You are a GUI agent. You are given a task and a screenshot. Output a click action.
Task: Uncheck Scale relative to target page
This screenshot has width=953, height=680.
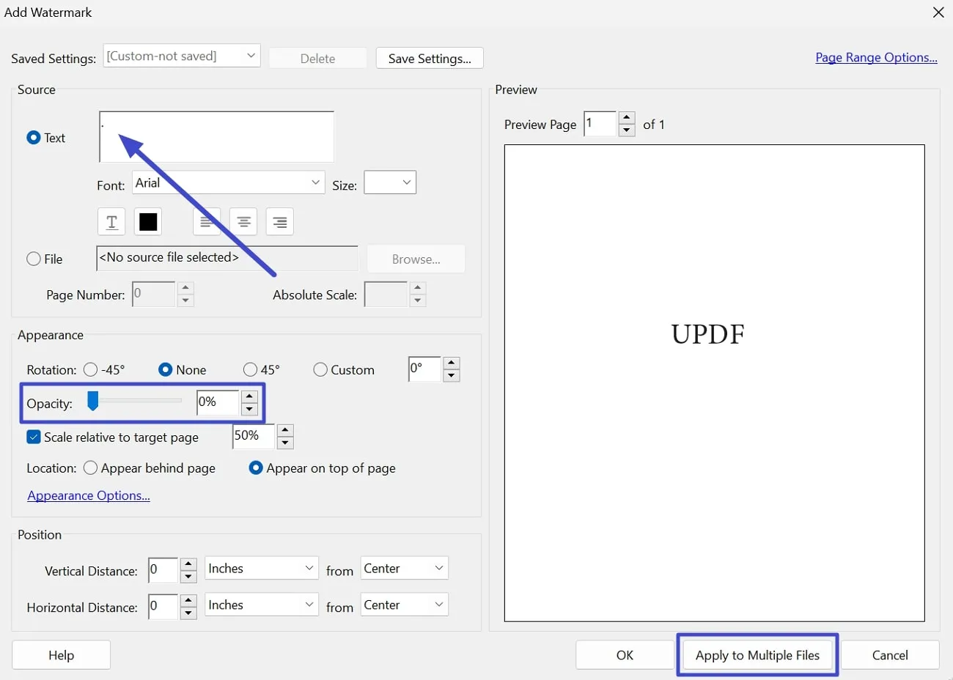33,437
